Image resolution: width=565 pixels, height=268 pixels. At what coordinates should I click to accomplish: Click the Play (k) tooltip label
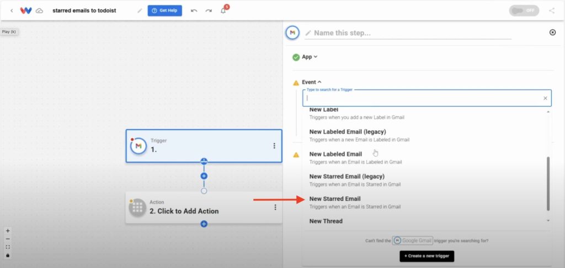(x=9, y=31)
